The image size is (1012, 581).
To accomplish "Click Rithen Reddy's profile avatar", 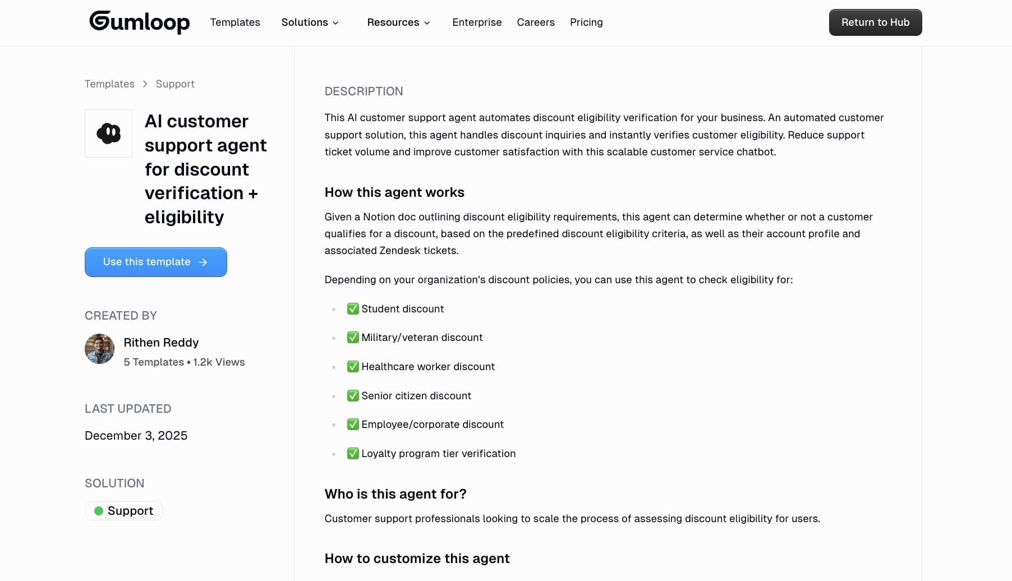I will pyautogui.click(x=99, y=348).
